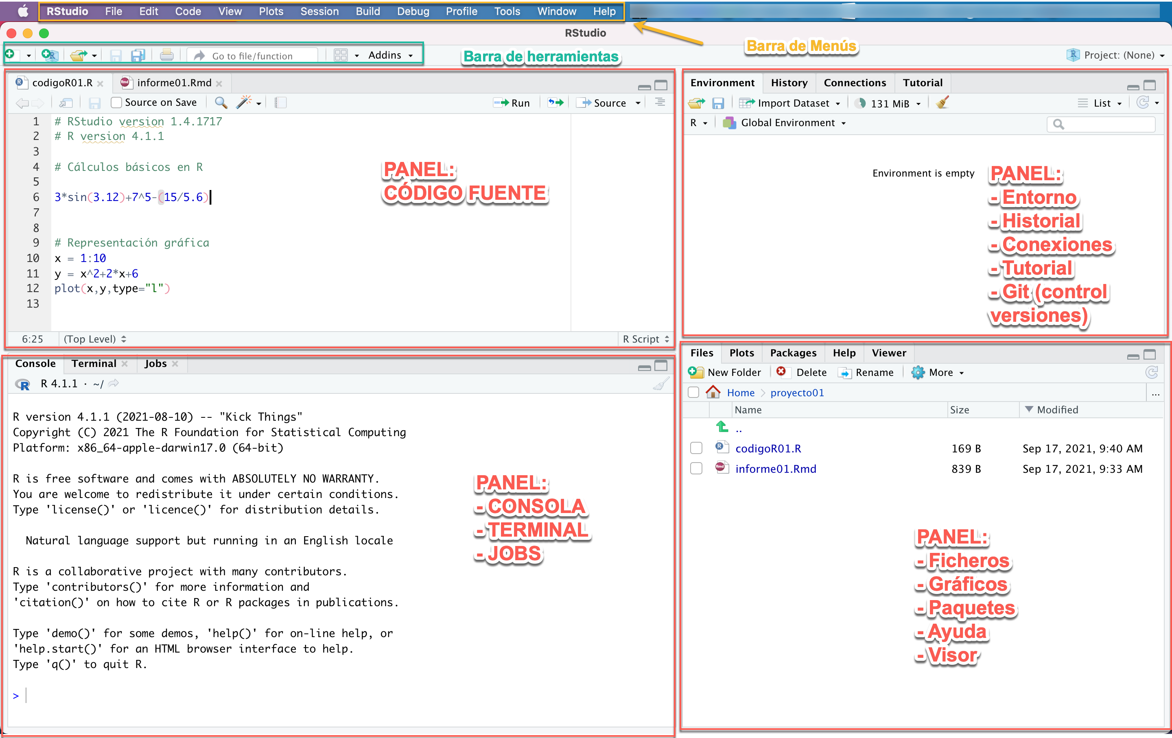Switch to the Jobs tab
This screenshot has height=738, width=1172.
tap(155, 363)
